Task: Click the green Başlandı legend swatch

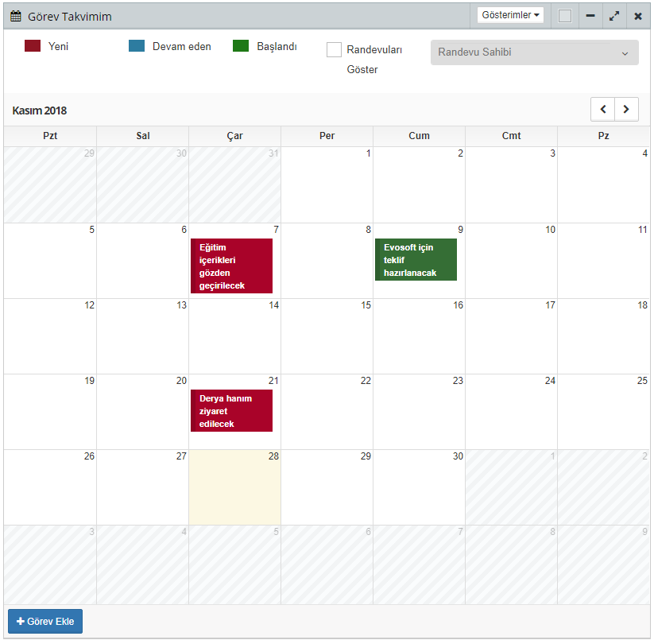Action: click(241, 46)
